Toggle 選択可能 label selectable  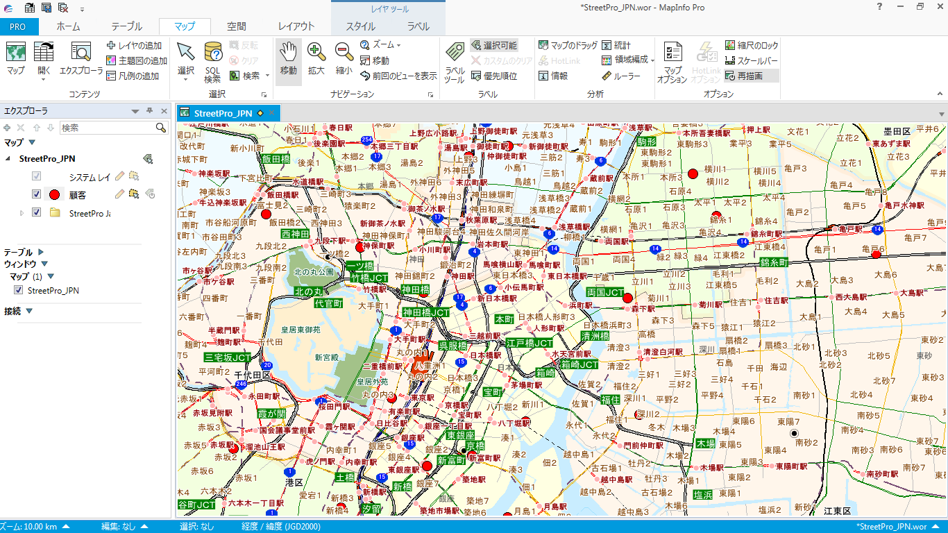click(494, 45)
